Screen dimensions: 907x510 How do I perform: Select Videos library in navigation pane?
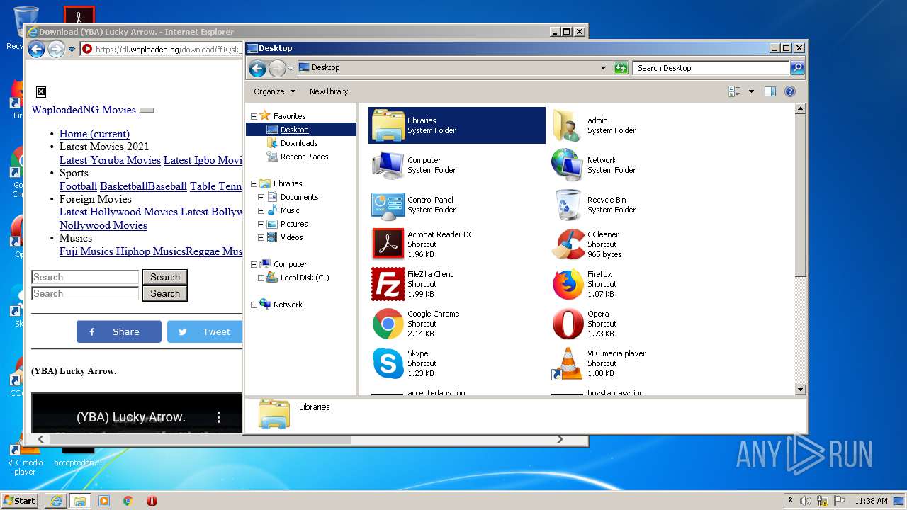[x=291, y=237]
